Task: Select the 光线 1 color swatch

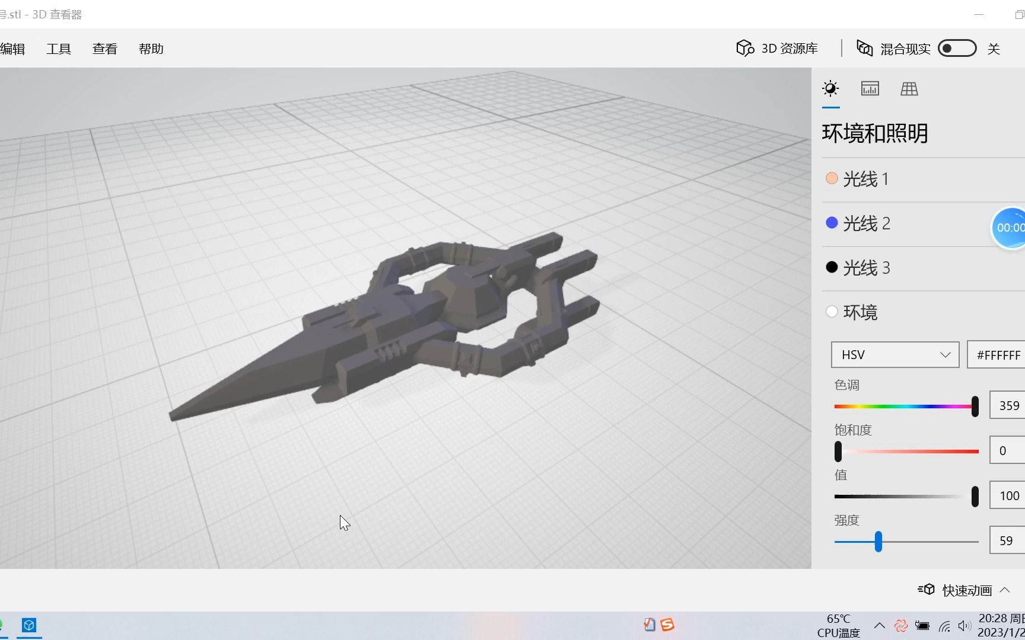Action: point(832,178)
